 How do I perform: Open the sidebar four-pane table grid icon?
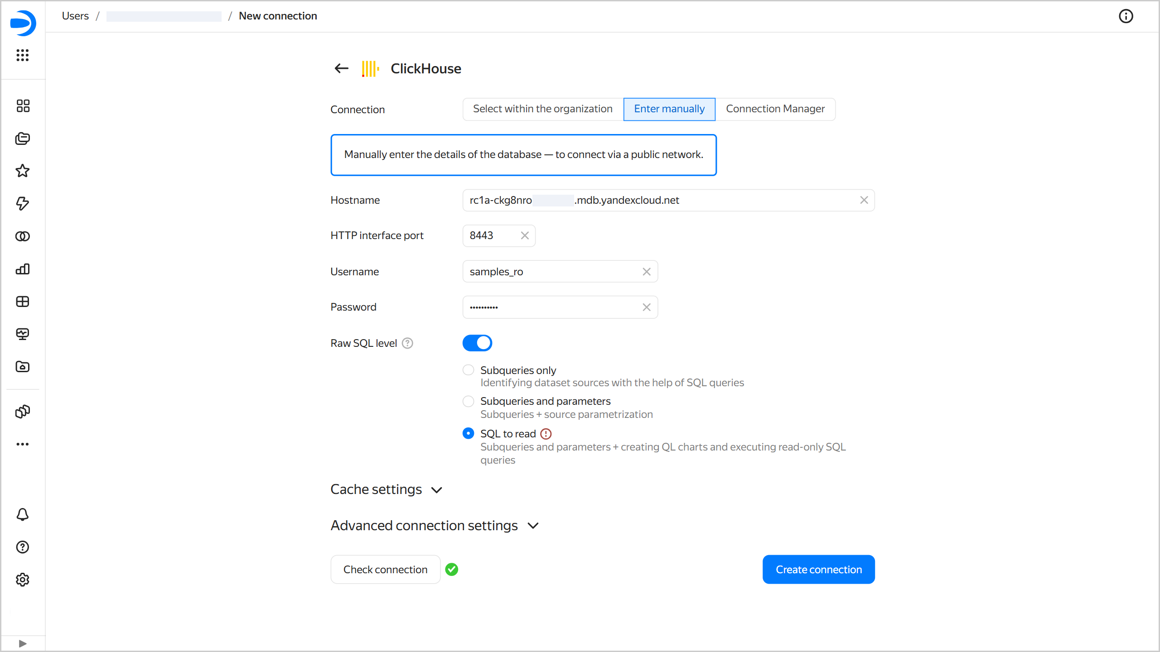(x=23, y=302)
